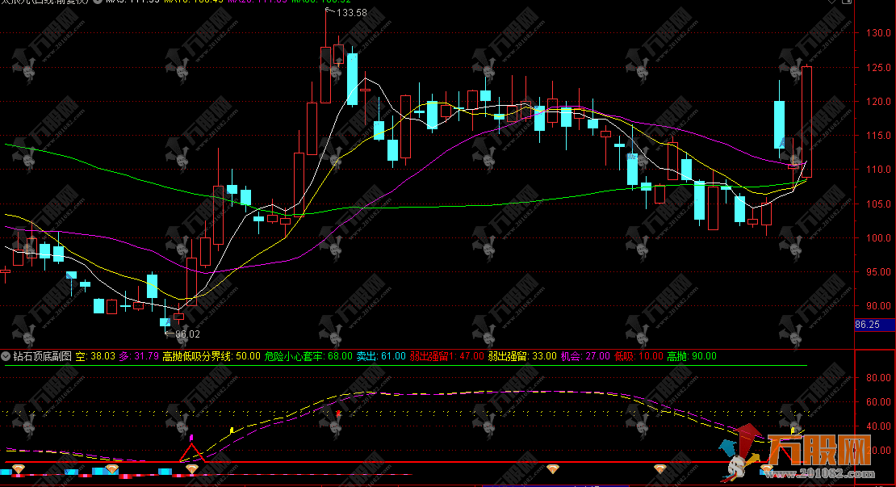Click the rightmost diamond signal icon near the watermark
The height and width of the screenshot is (487, 896).
pos(766,469)
